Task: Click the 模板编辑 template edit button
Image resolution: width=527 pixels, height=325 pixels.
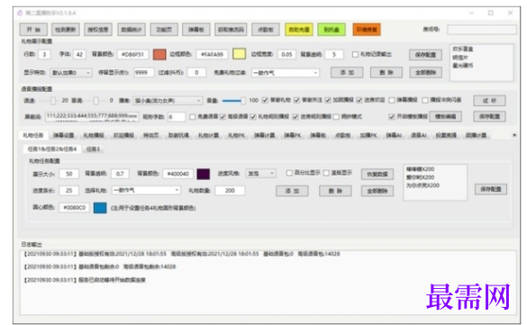Action: tap(445, 116)
